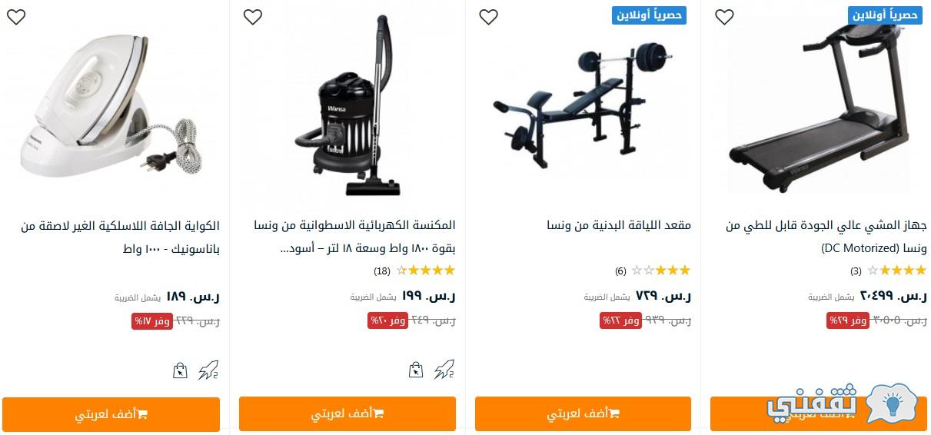
Task: Open the Wansa 1800 watt vacuum title link
Action: pos(354,237)
